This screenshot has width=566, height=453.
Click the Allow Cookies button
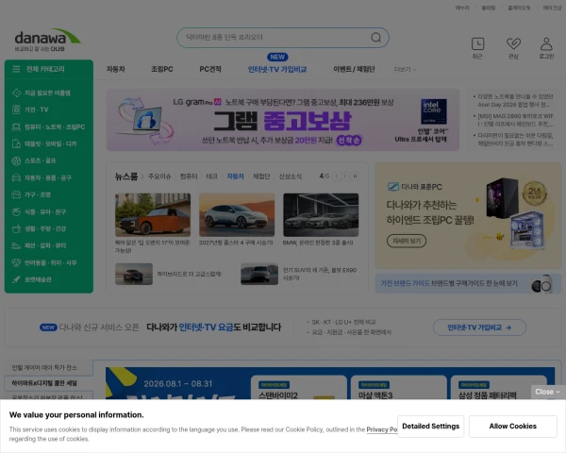pyautogui.click(x=512, y=427)
